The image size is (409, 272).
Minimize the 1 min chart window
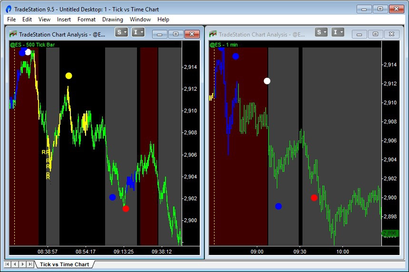(360, 34)
